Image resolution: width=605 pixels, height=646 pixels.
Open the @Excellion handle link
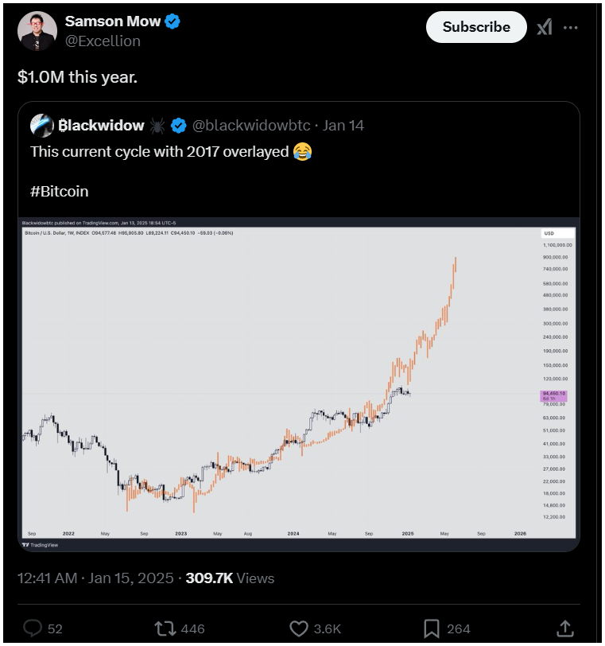tap(103, 41)
